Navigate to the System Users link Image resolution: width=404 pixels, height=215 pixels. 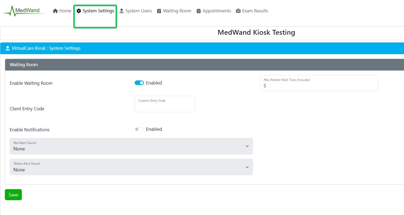click(x=138, y=11)
